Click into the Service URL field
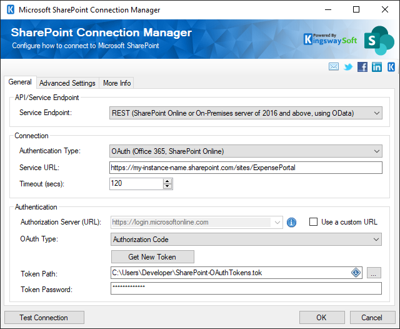The image size is (400, 329). point(246,168)
